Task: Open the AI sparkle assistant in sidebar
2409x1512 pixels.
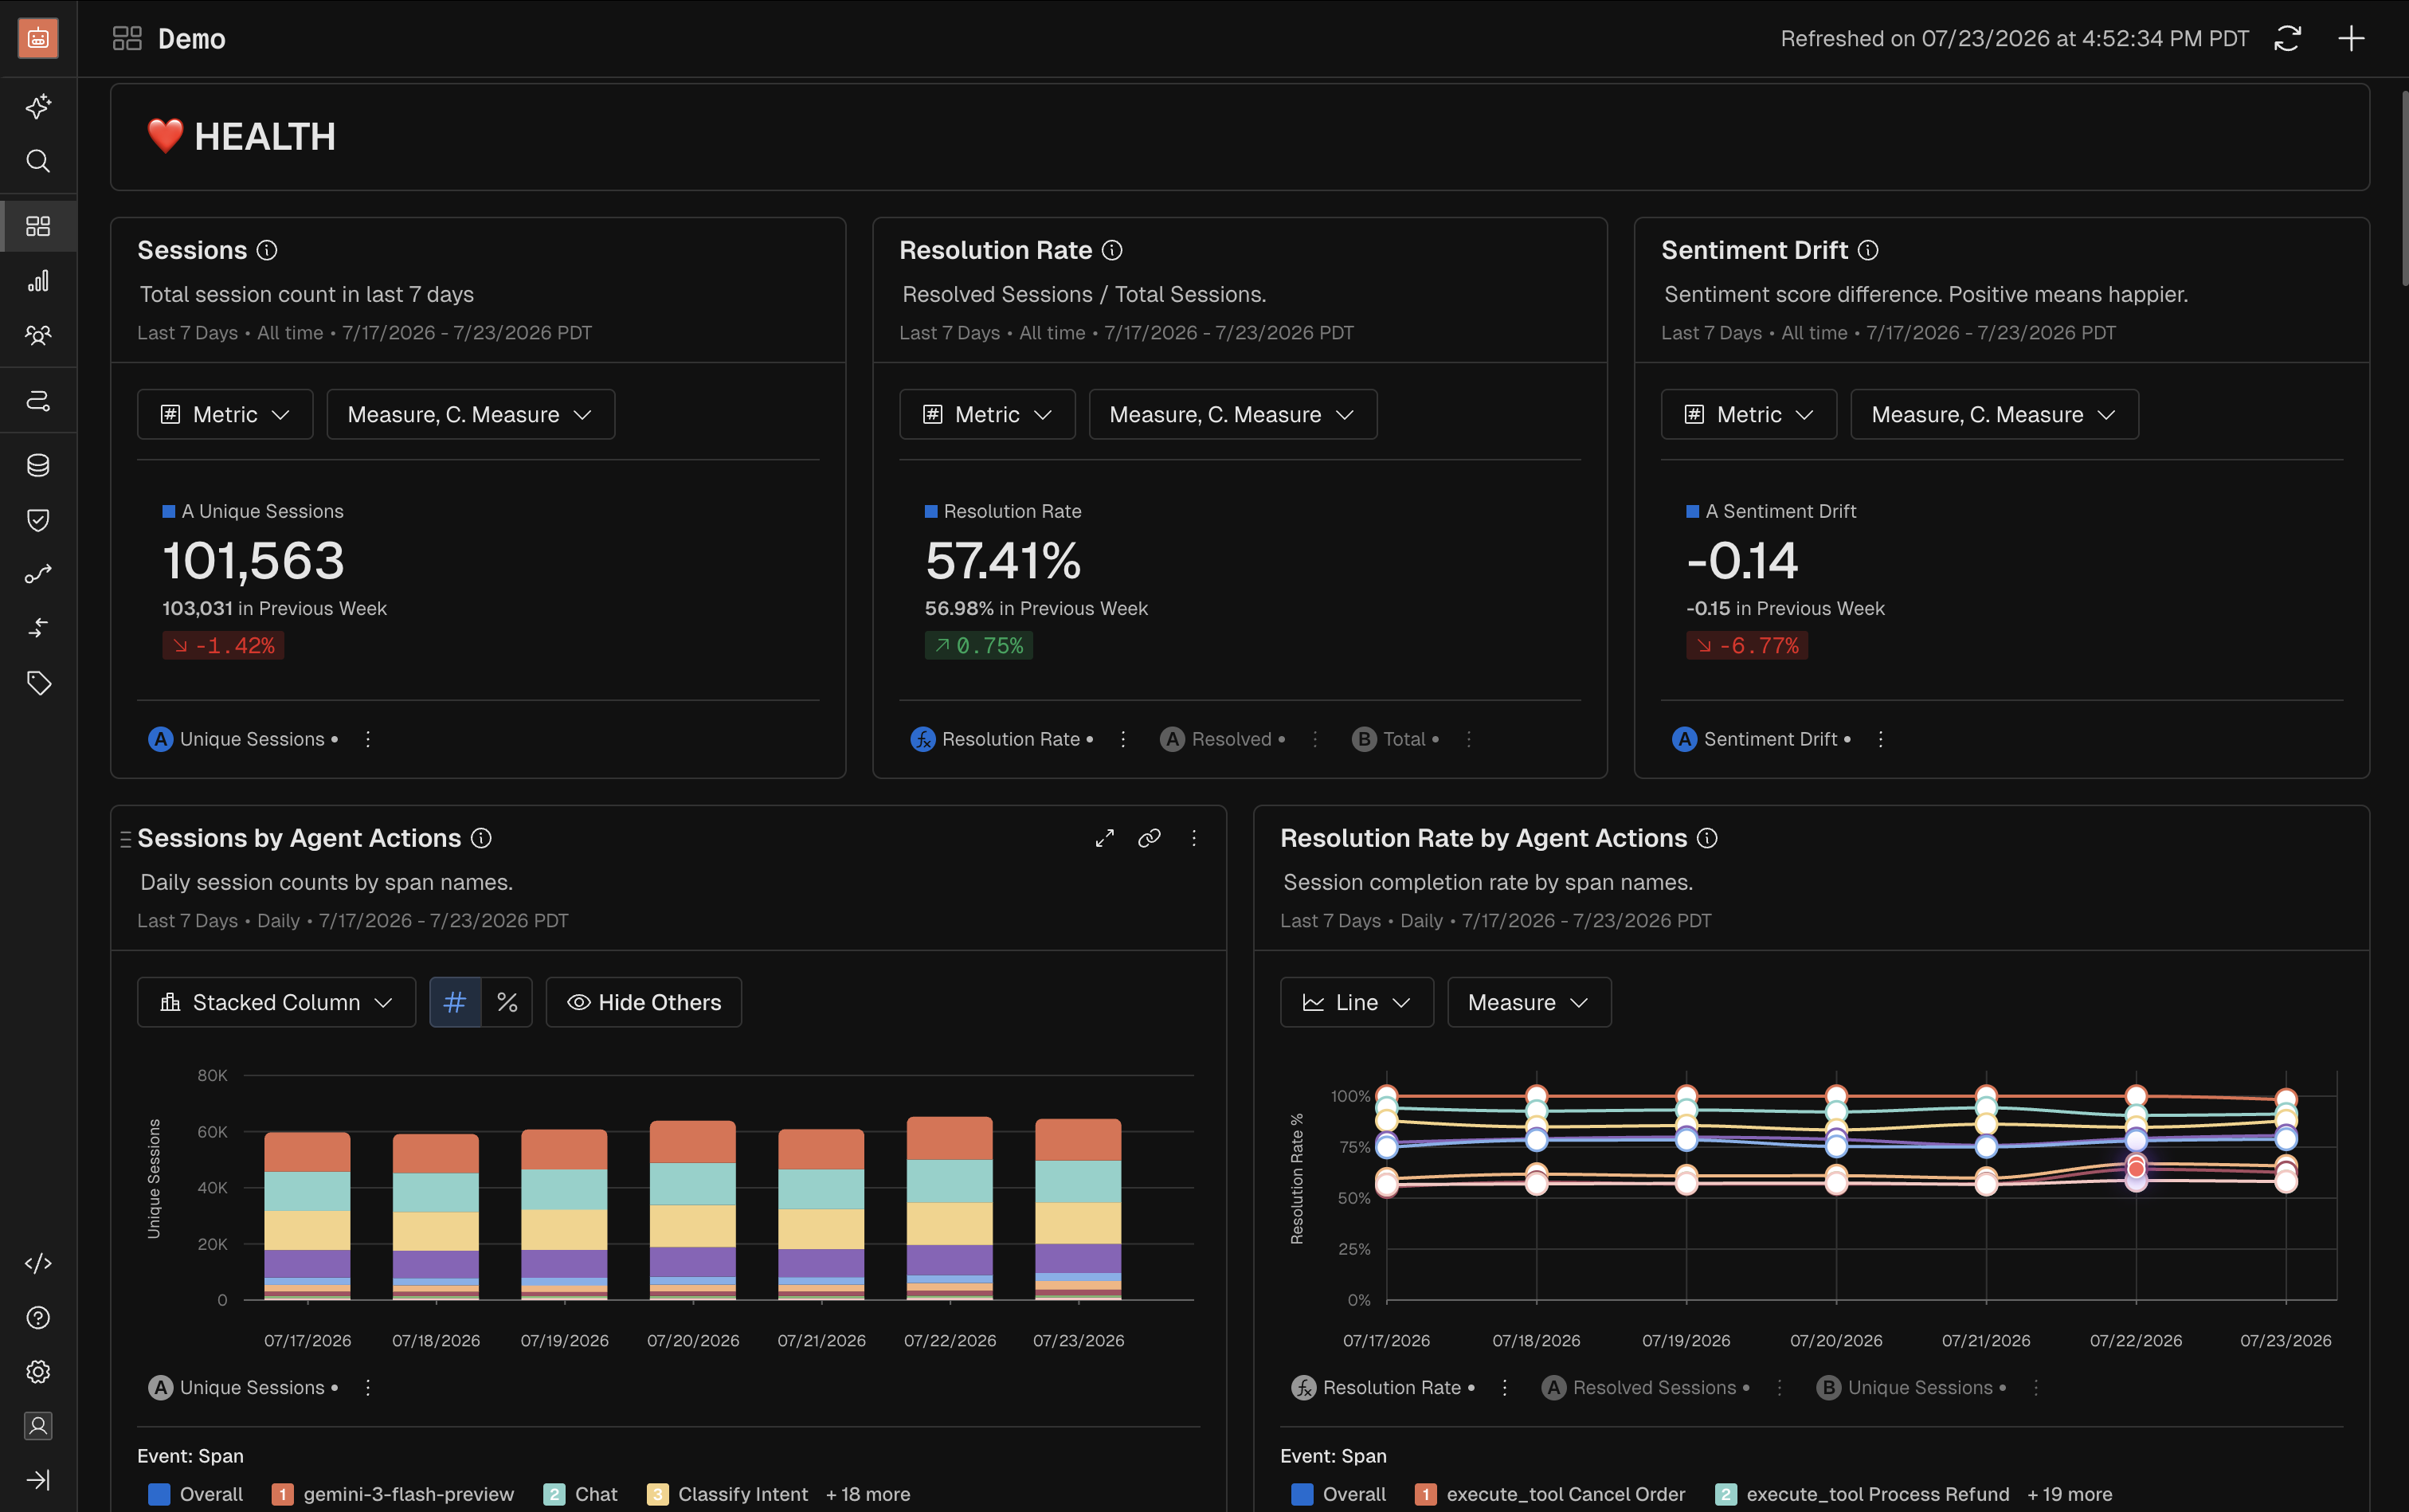Action: click(x=38, y=106)
